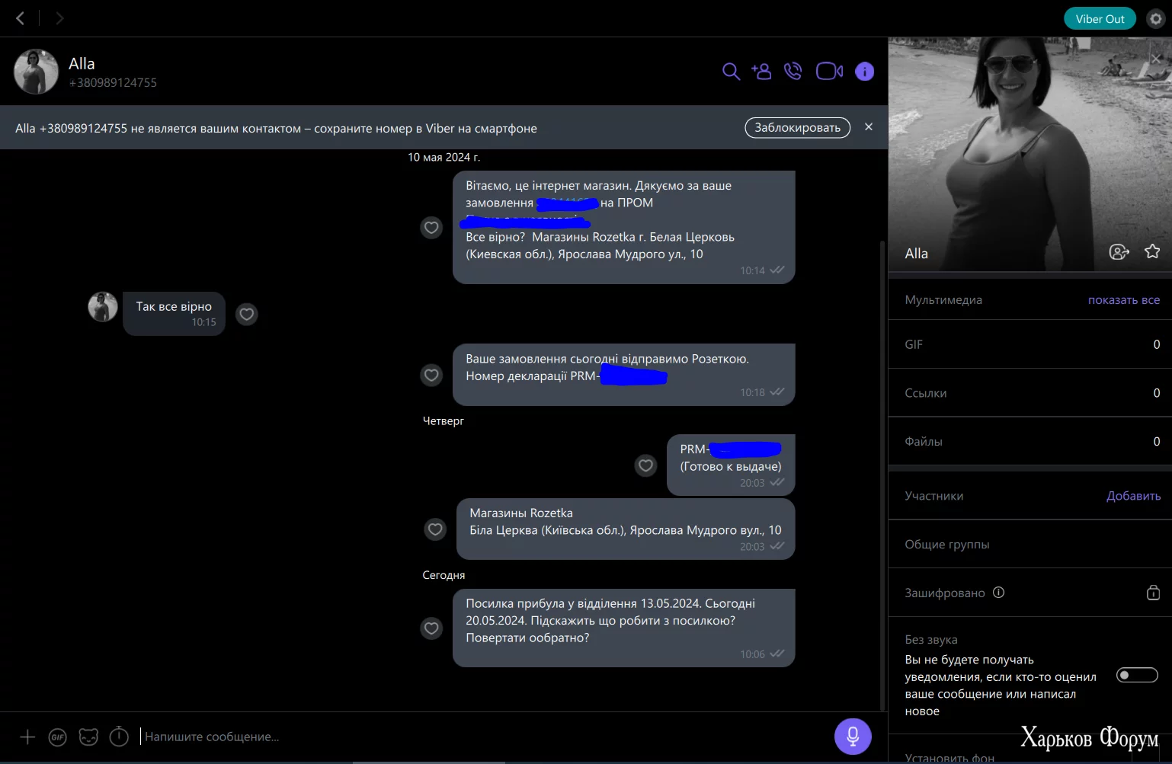Click the 'Так все вірно' message bubble

coord(174,314)
